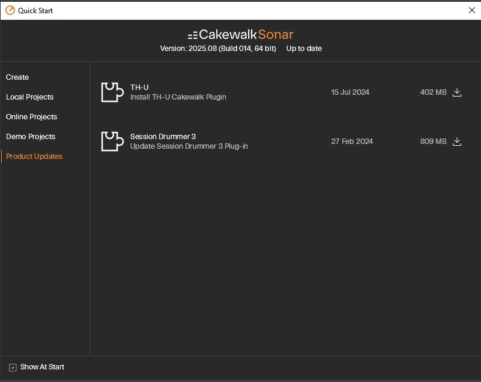
Task: Click the 809 MB size value
Action: pyautogui.click(x=433, y=141)
